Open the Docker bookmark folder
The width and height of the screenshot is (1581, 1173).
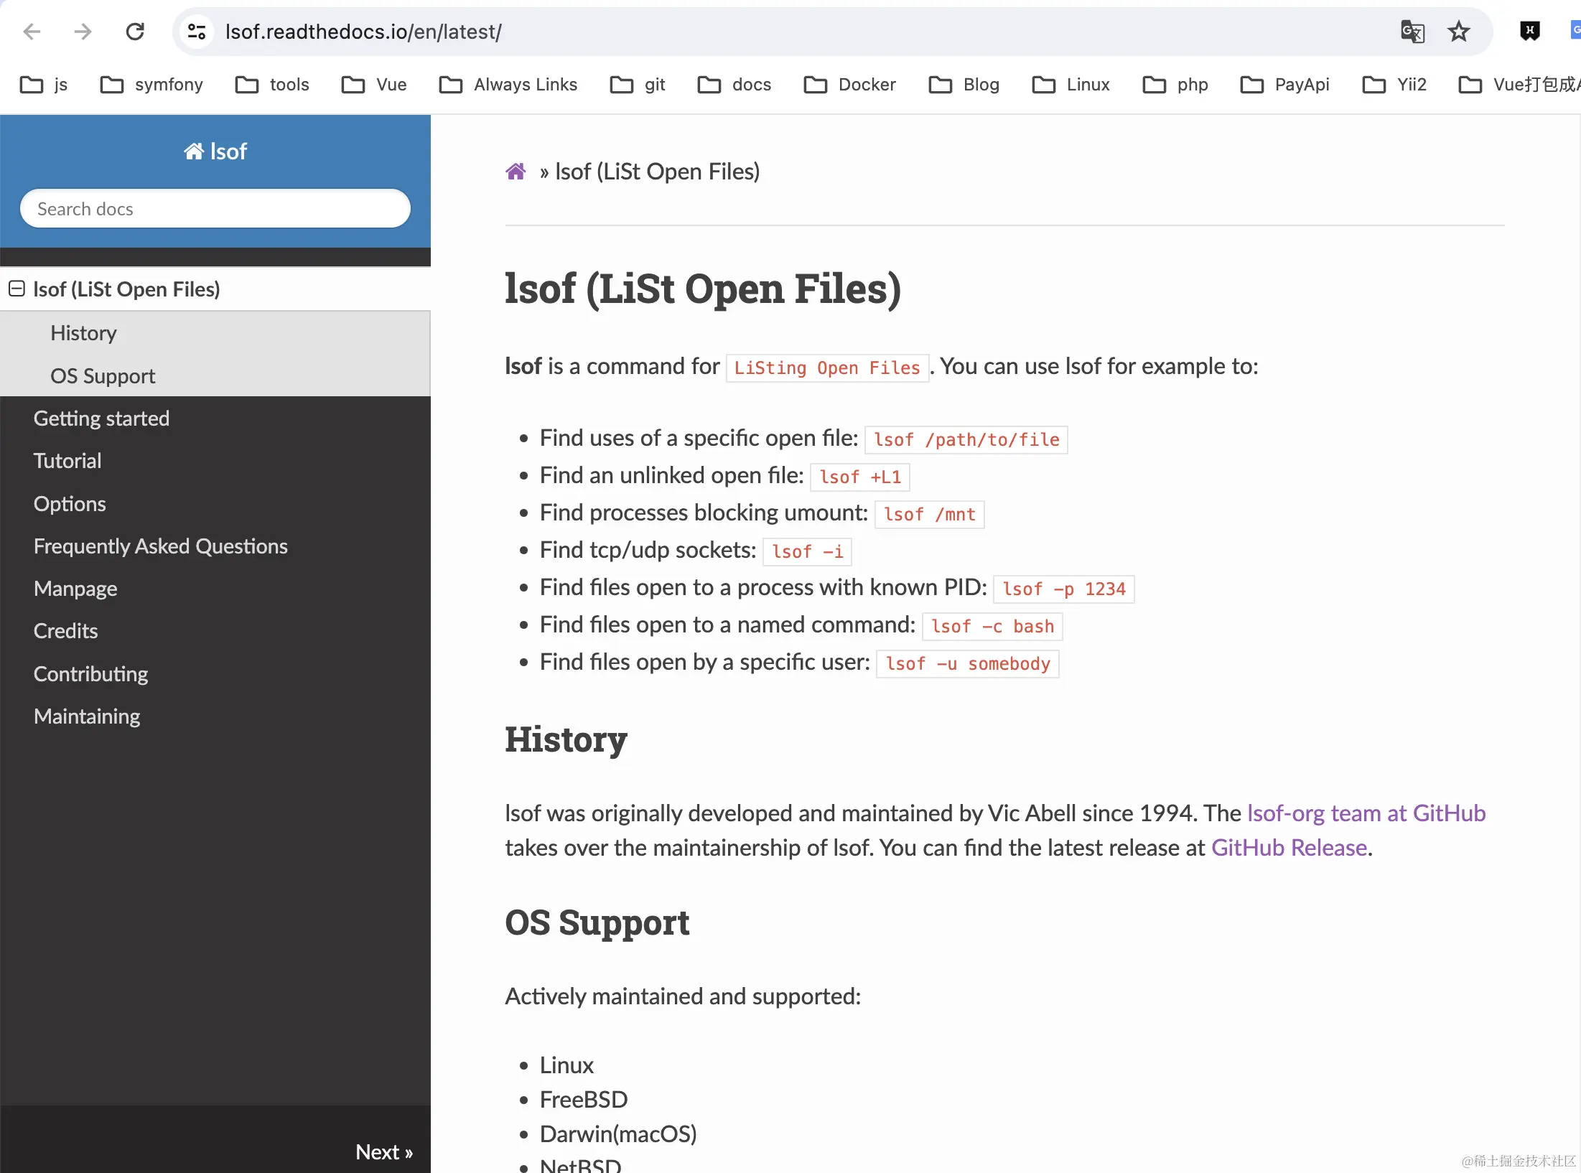coord(850,85)
